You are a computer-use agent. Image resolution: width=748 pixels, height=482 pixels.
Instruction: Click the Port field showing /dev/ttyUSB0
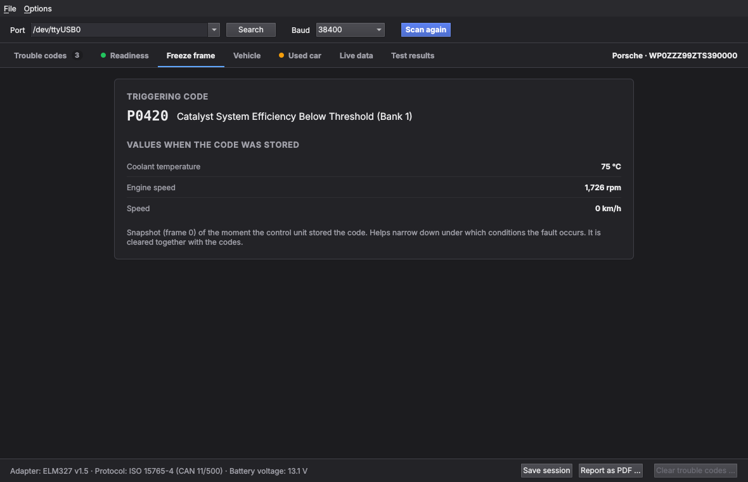point(119,30)
